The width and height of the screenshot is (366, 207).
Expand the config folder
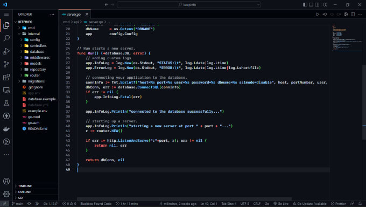(36, 40)
